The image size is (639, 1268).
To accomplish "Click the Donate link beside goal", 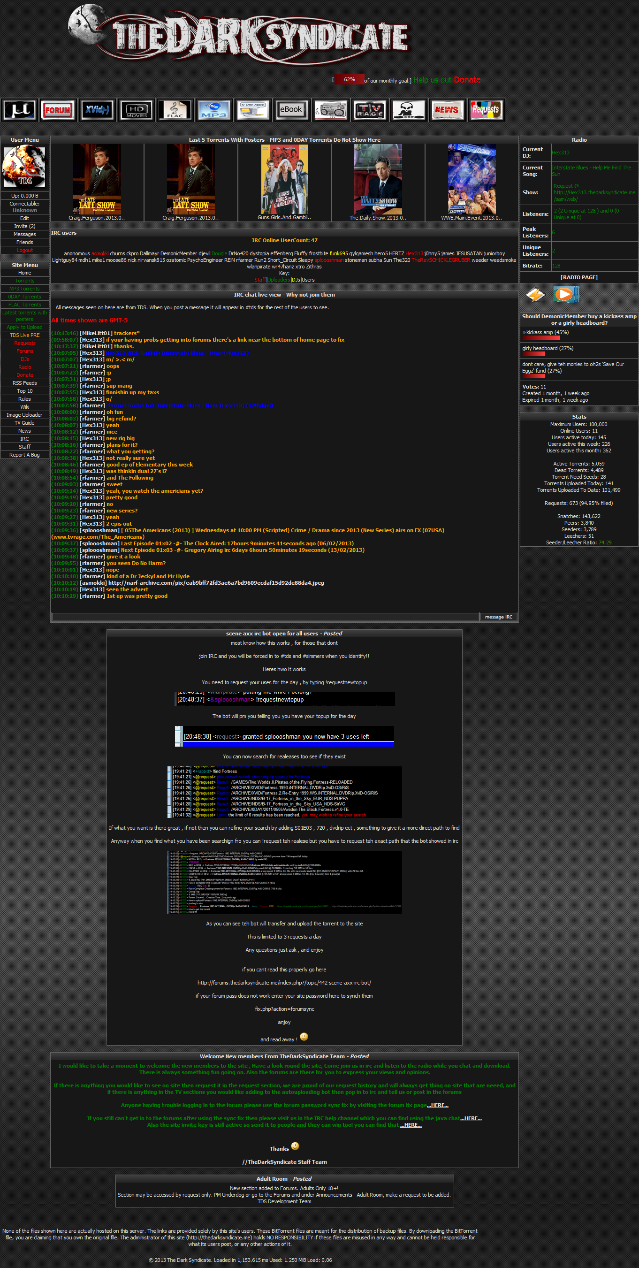I will 467,80.
